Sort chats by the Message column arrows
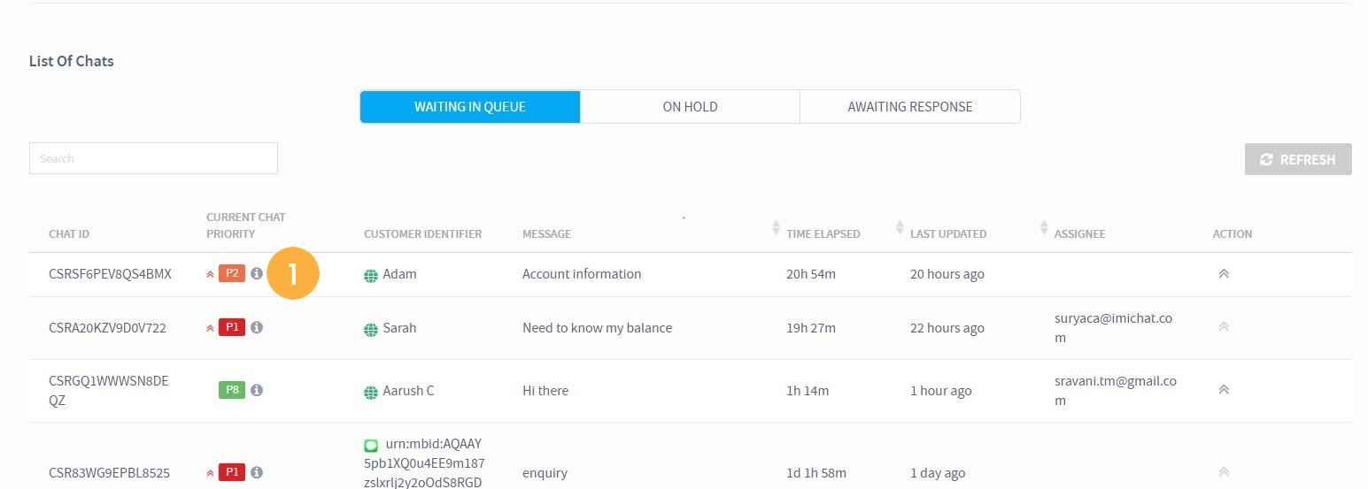The width and height of the screenshot is (1368, 489). coord(777,227)
